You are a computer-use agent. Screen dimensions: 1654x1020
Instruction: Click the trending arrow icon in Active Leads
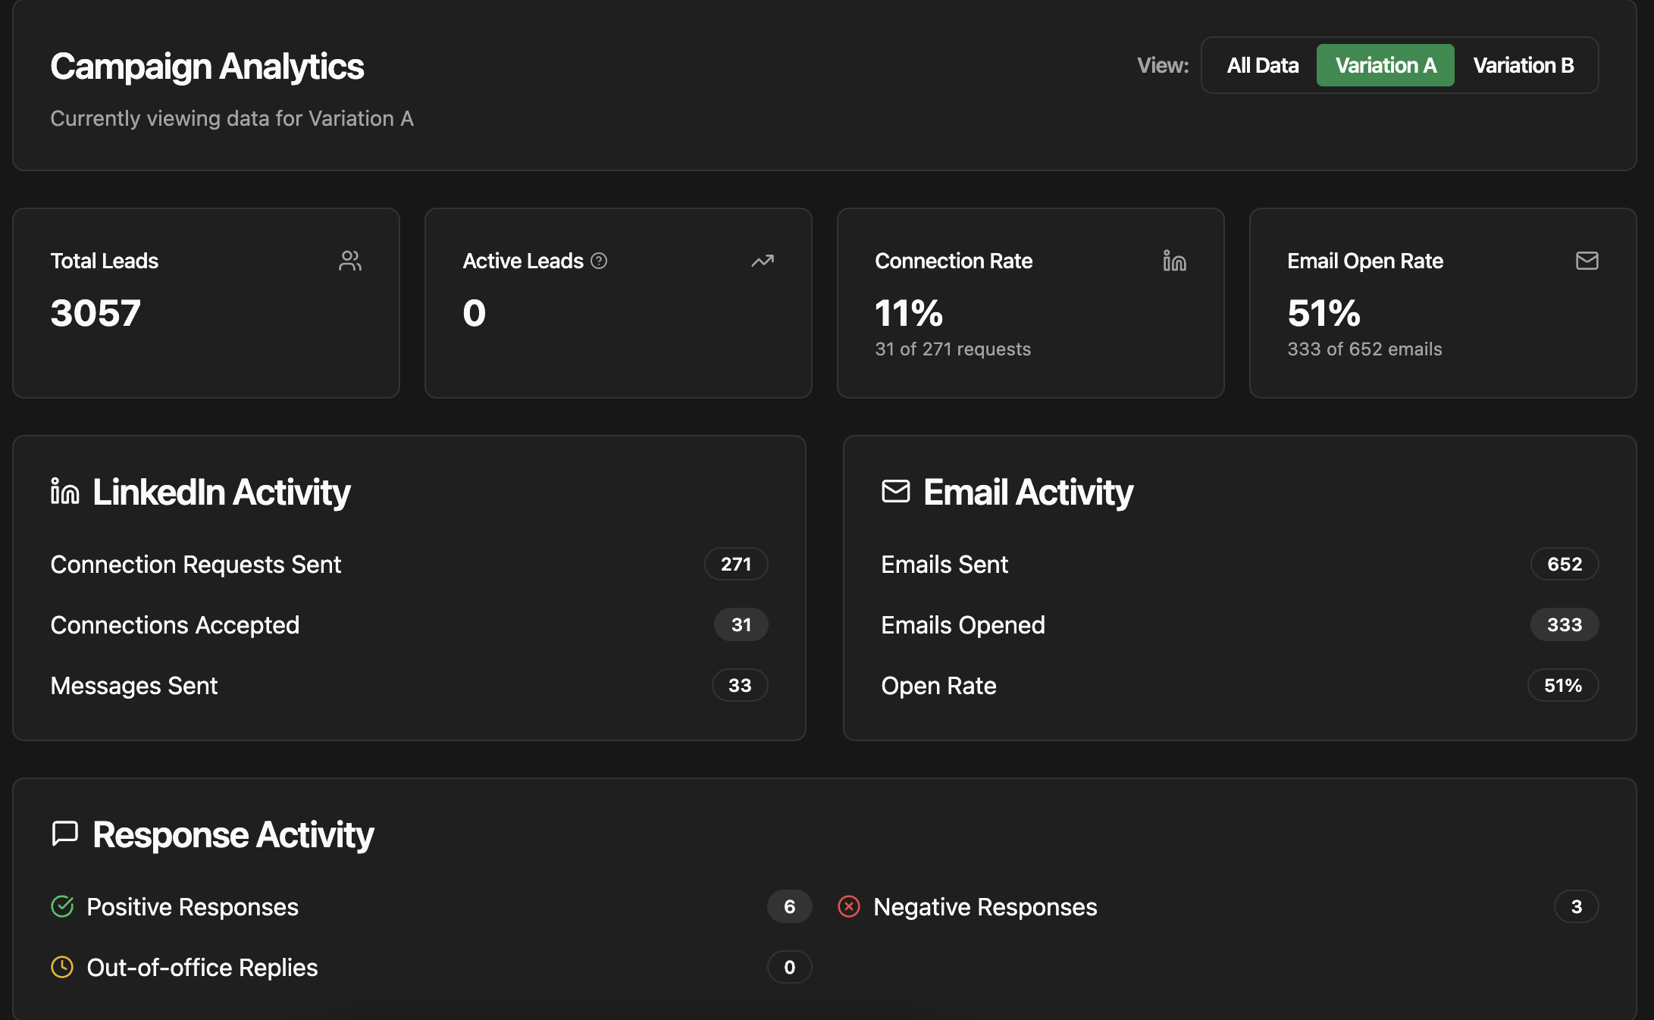(762, 261)
